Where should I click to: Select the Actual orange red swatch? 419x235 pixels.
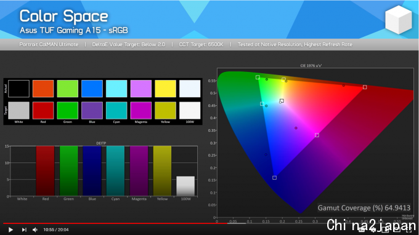(x=43, y=89)
